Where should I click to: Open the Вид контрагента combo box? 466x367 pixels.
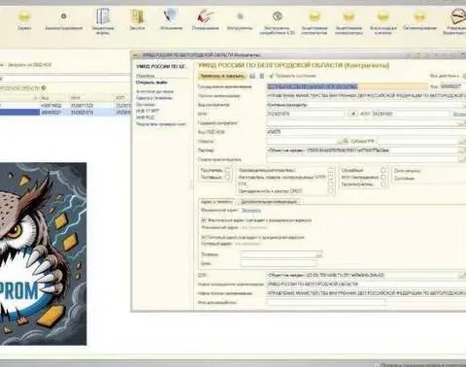tap(366, 105)
